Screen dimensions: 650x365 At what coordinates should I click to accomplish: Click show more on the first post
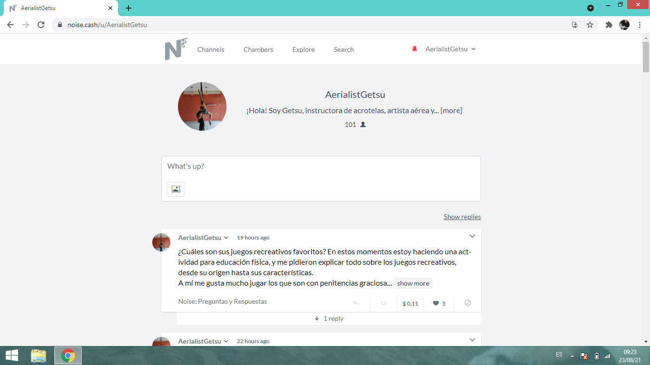(x=413, y=283)
